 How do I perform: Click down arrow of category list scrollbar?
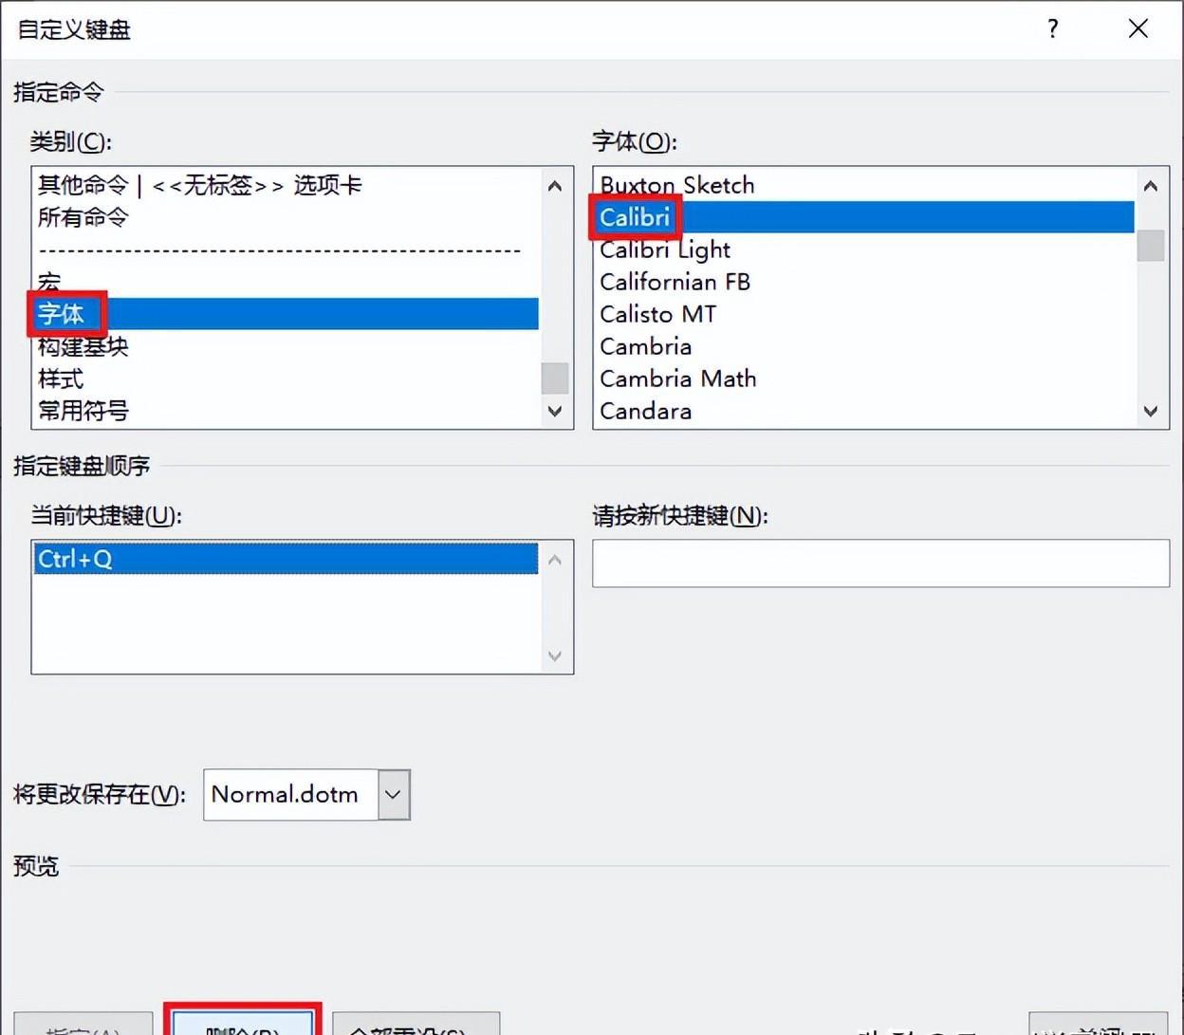(555, 411)
